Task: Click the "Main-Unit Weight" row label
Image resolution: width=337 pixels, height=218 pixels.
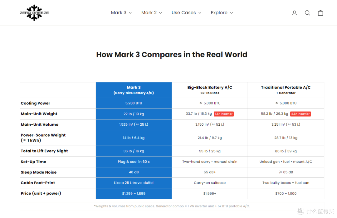Action: pyautogui.click(x=39, y=114)
